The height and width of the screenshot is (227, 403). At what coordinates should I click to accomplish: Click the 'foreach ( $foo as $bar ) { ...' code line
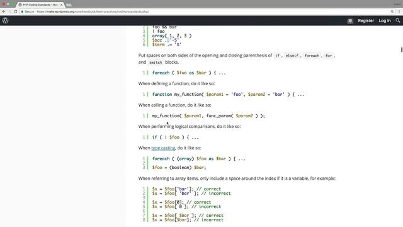tap(189, 73)
